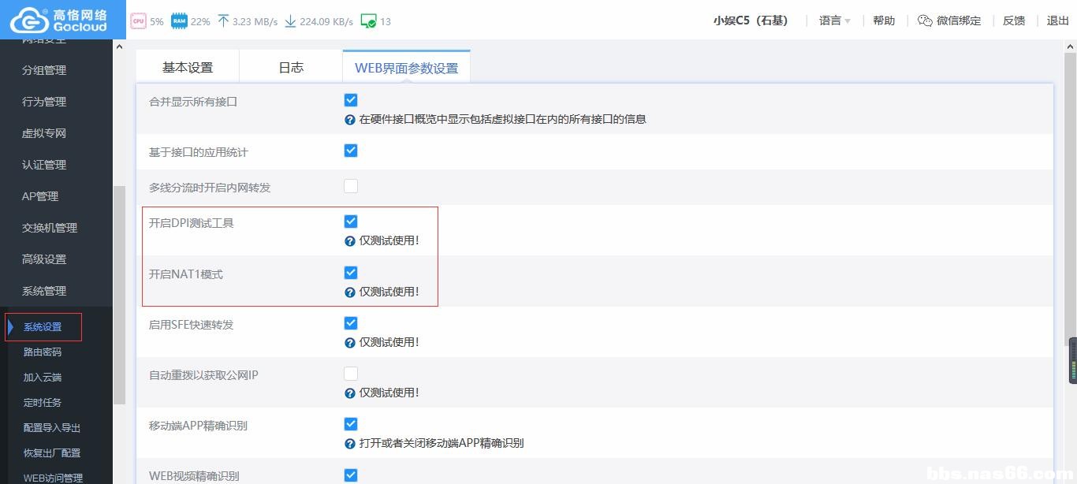This screenshot has height=484, width=1077.
Task: Expand the 系统管理 sidebar section
Action: coord(43,290)
